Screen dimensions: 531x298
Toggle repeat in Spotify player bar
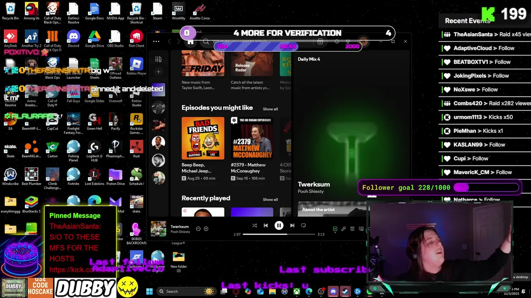303,226
